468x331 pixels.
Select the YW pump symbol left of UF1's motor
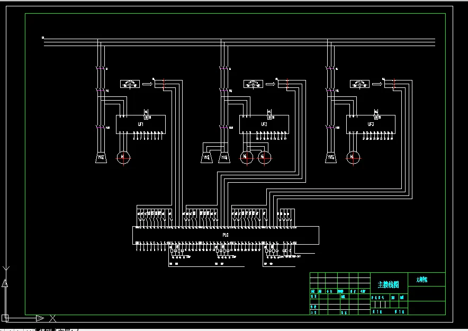101,158
